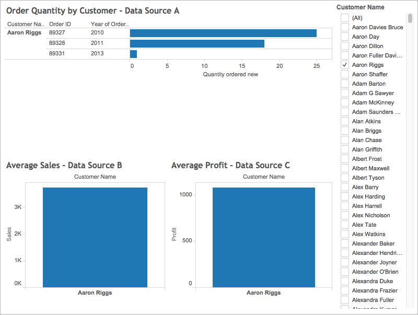This screenshot has height=315, width=418.
Task: Click the Customer Name filter panel title
Action: 361,7
